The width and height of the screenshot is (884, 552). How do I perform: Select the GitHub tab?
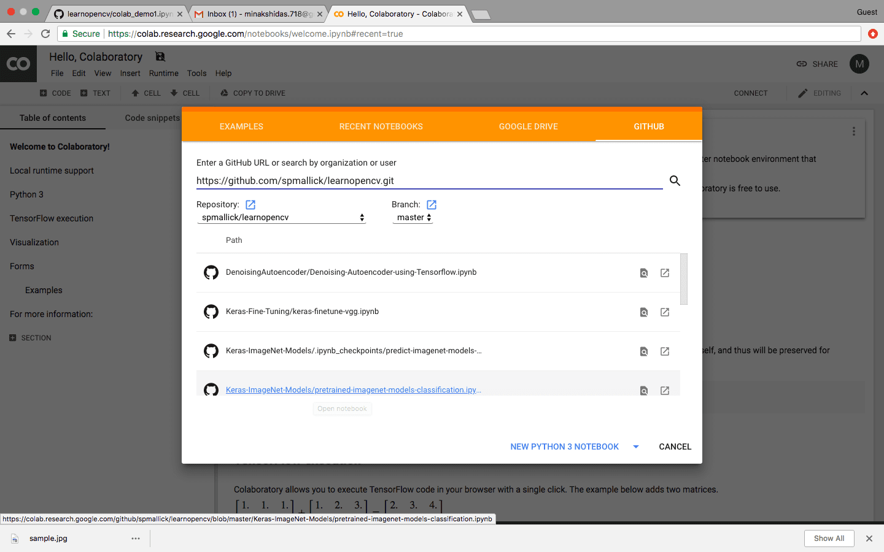649,126
